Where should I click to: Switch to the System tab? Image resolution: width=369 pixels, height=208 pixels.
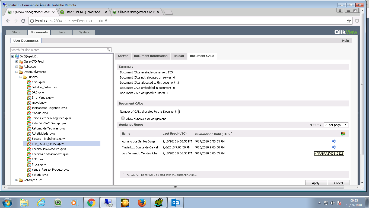(x=84, y=32)
